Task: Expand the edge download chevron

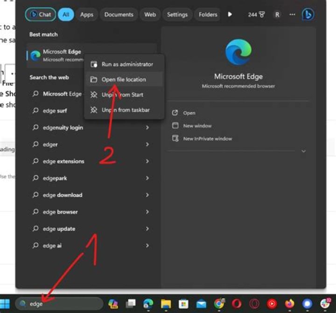Action: point(147,195)
